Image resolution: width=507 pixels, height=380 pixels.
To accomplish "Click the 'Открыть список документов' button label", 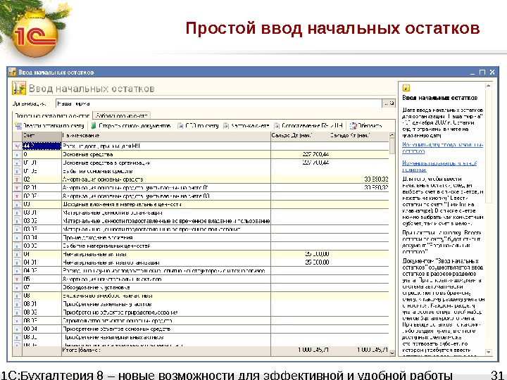I will [134, 126].
